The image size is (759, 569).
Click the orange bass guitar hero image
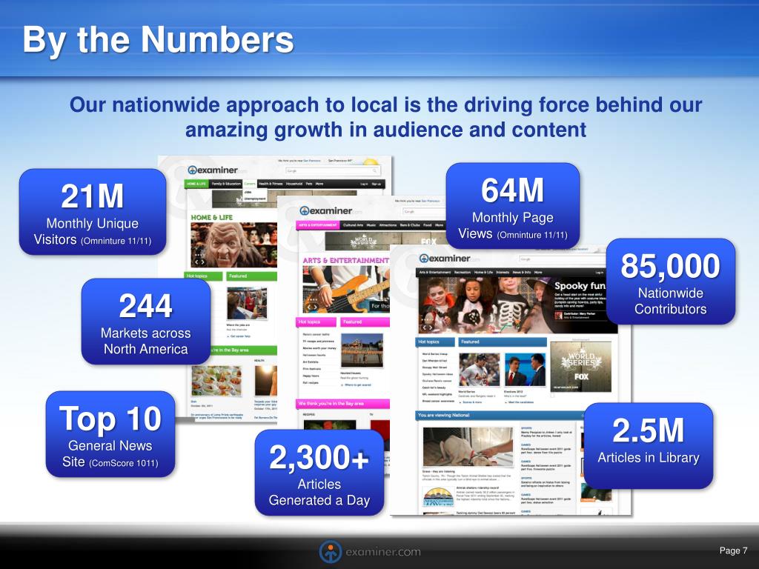(x=346, y=290)
